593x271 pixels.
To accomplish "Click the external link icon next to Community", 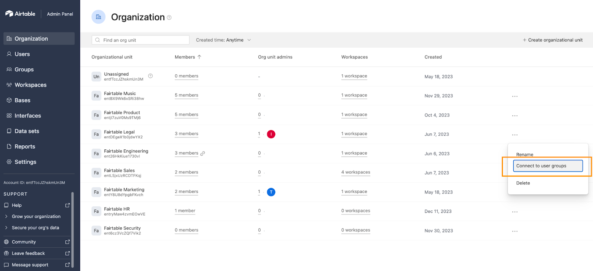I will point(67,242).
